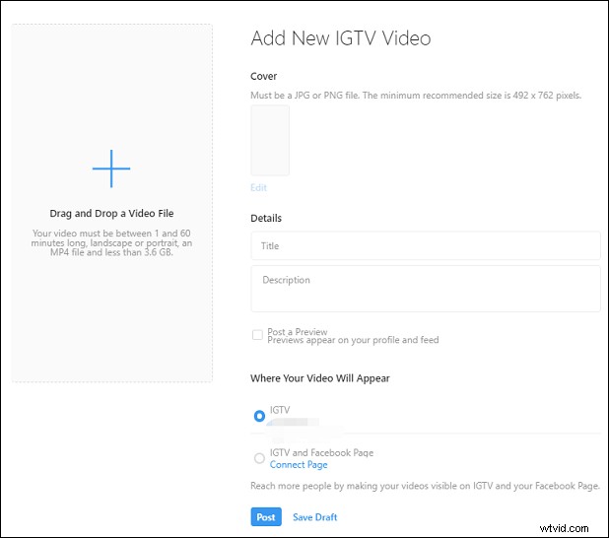Image resolution: width=609 pixels, height=538 pixels.
Task: Focus the Description text area
Action: tap(426, 289)
